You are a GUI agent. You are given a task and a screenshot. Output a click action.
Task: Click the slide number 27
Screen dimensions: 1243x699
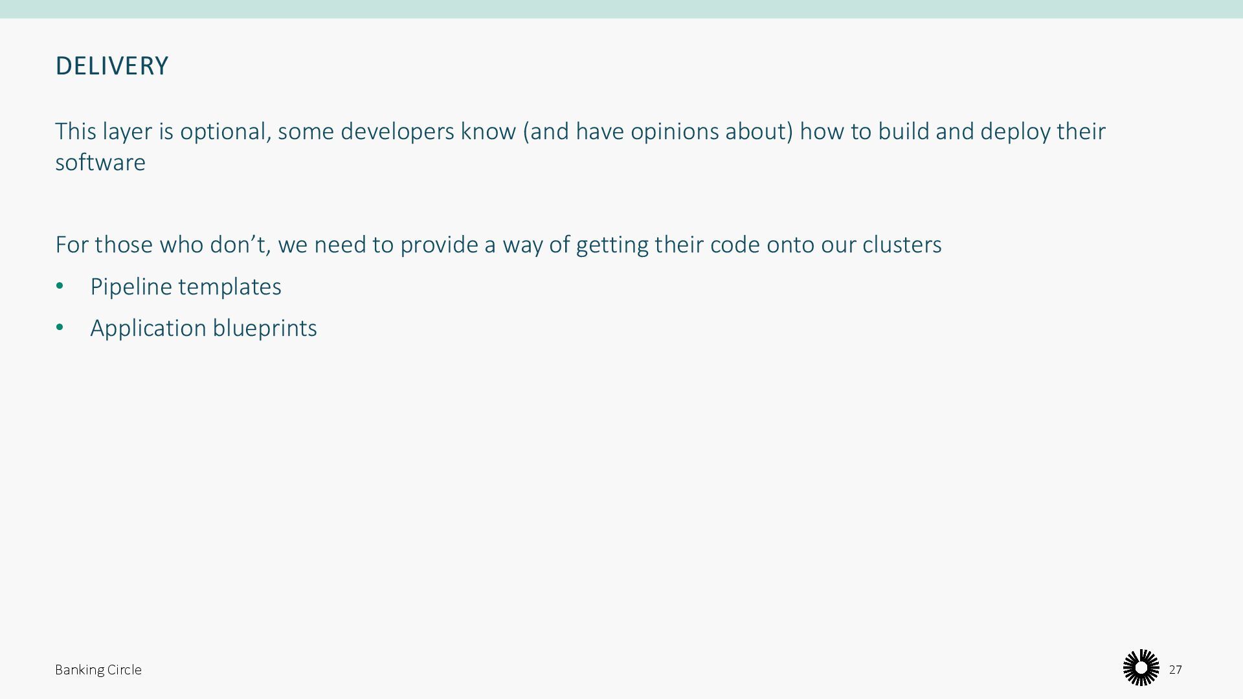(1175, 670)
